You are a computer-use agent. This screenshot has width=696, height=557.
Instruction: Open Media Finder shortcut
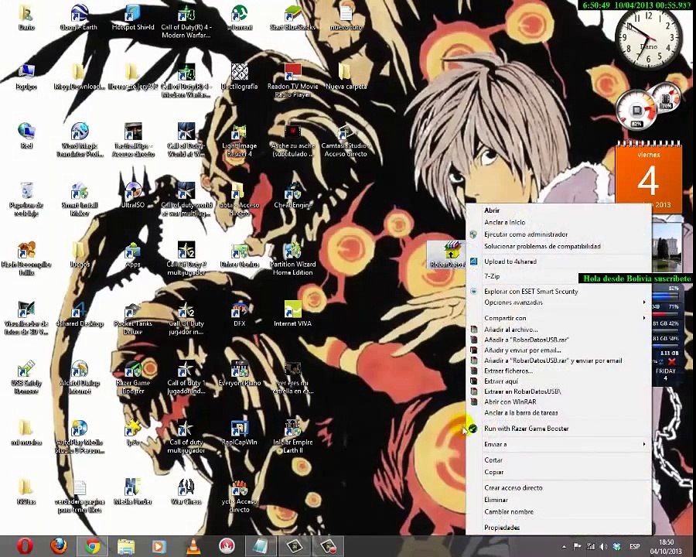coord(133,492)
